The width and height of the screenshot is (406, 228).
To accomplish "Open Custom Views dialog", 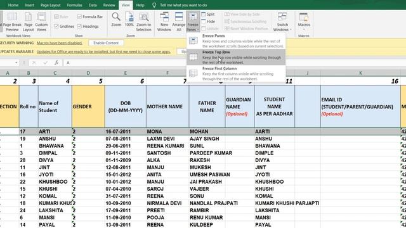I will pyautogui.click(x=41, y=22).
